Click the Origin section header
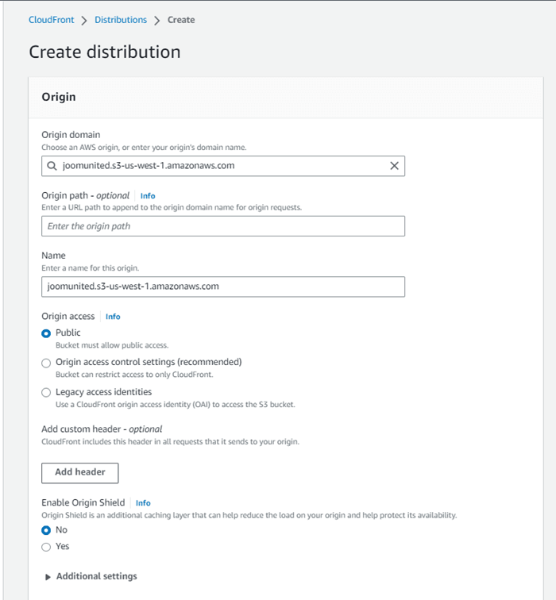Screen dimensions: 556x600 [x=59, y=97]
